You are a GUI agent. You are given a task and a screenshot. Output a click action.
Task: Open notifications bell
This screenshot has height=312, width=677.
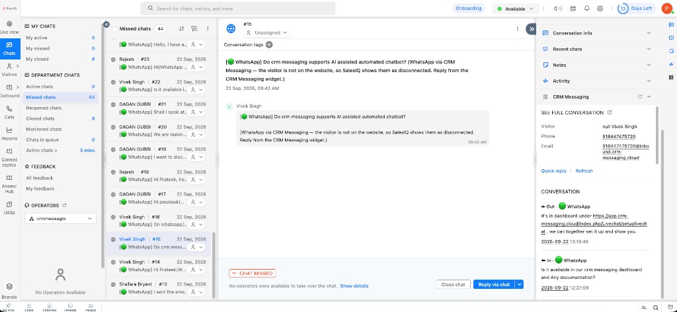[x=587, y=9]
